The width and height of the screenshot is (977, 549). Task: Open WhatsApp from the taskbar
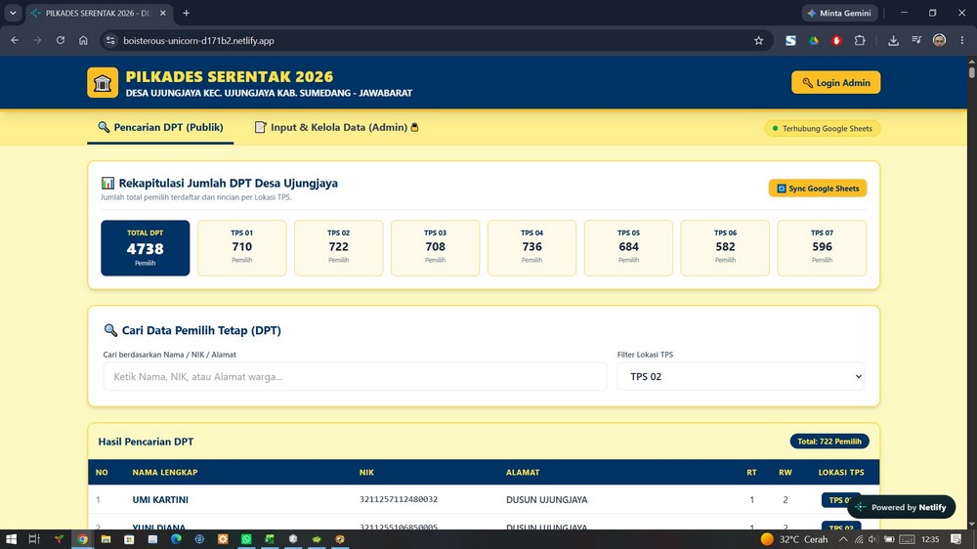coord(247,539)
